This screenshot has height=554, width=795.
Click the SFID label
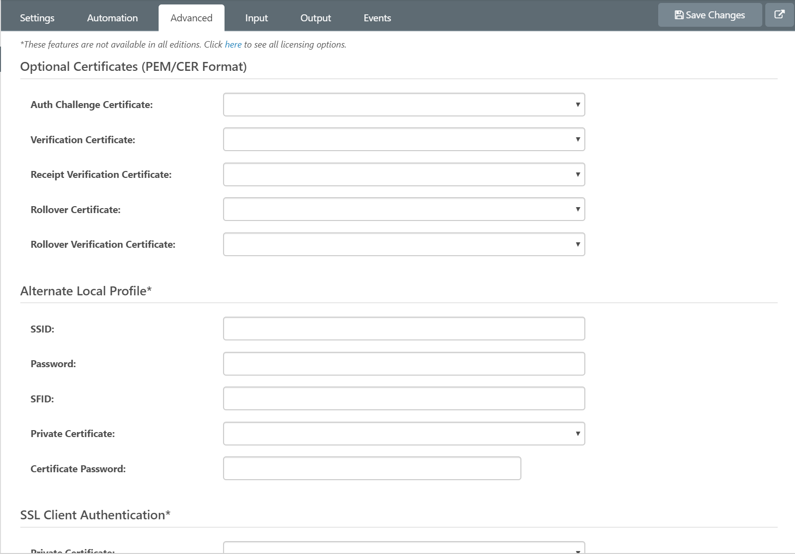pos(42,399)
